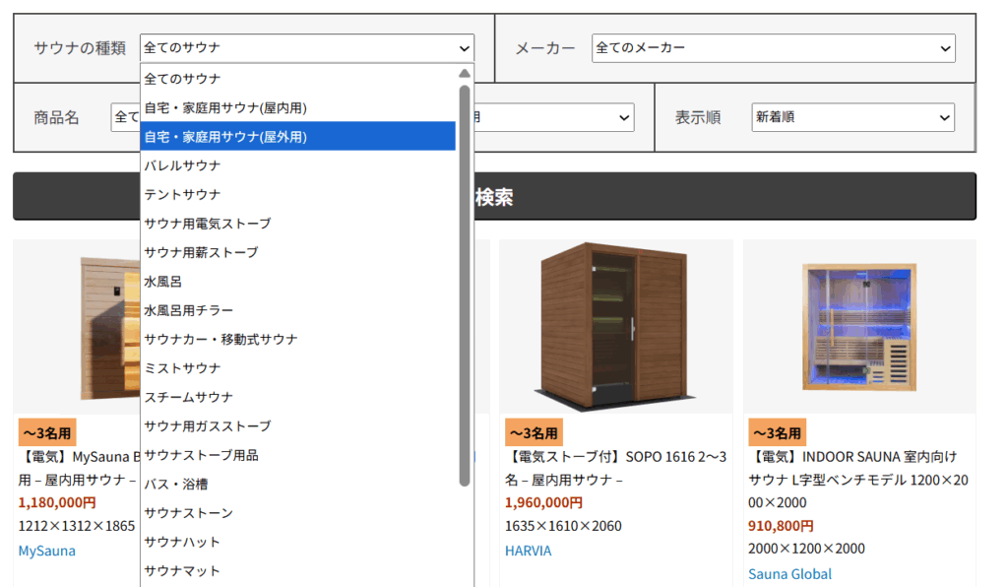Open the メーカー dropdown

tap(773, 47)
